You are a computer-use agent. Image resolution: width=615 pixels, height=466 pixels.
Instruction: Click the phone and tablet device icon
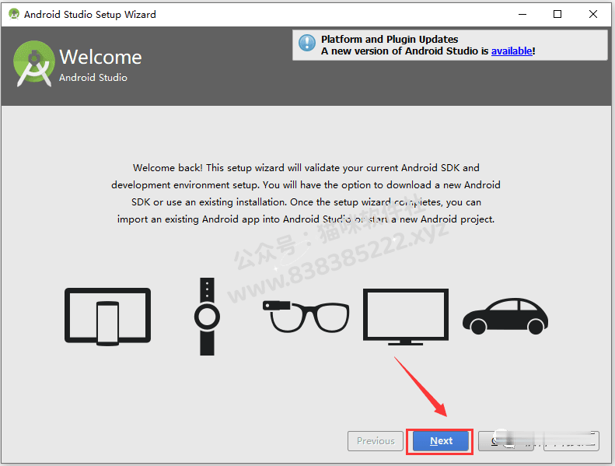click(107, 317)
